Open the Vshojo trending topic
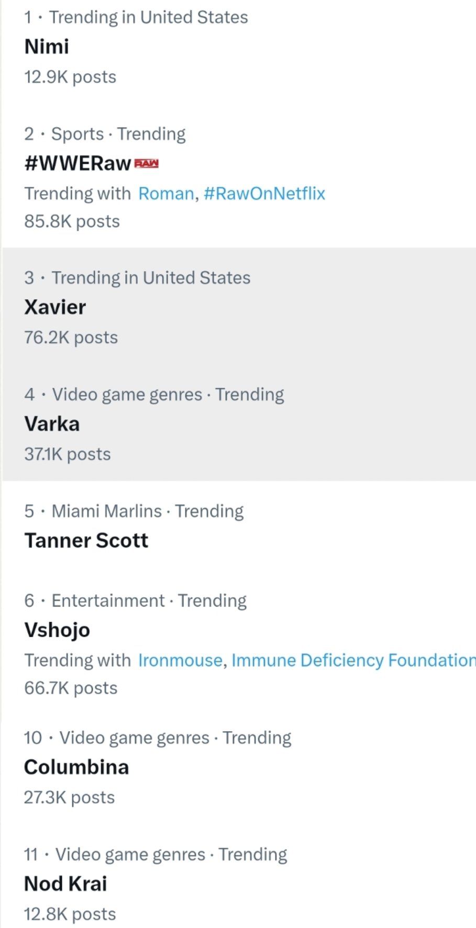Image resolution: width=476 pixels, height=928 pixels. [57, 630]
